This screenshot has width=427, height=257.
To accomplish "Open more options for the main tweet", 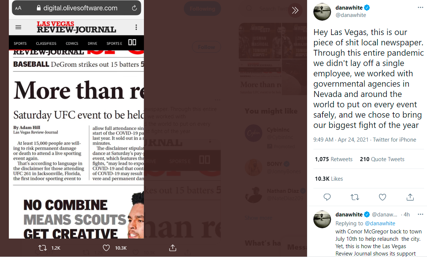I will click(420, 8).
